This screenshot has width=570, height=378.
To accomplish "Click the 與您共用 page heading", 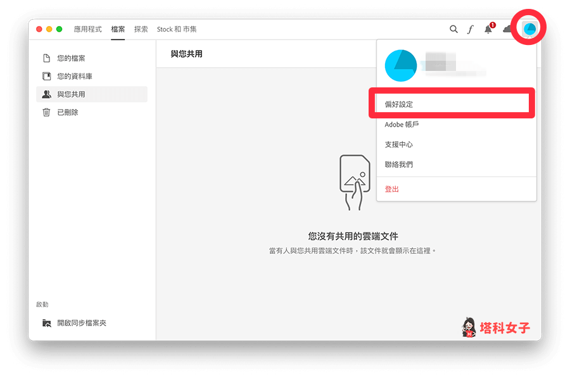I will [186, 54].
